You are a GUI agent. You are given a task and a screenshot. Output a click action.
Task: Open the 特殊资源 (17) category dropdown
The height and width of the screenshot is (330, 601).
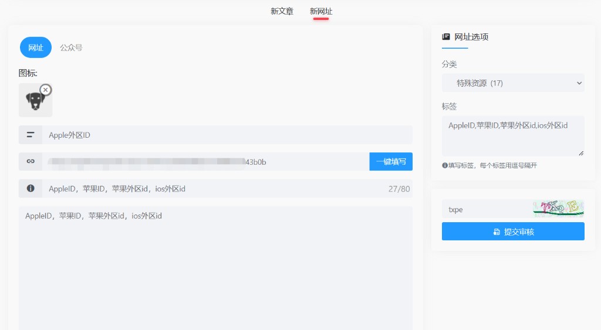(x=513, y=83)
